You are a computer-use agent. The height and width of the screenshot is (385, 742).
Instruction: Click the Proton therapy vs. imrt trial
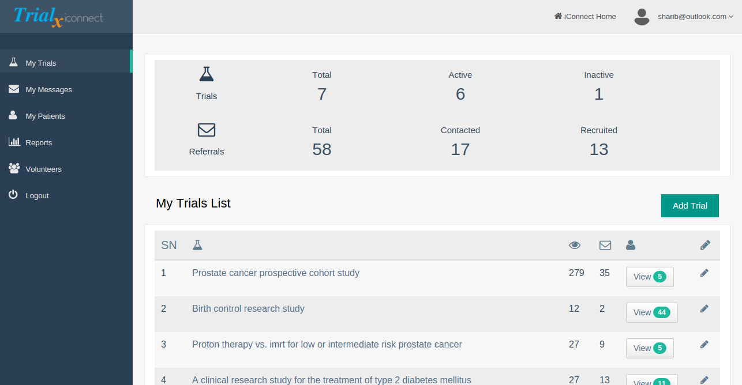coord(327,345)
